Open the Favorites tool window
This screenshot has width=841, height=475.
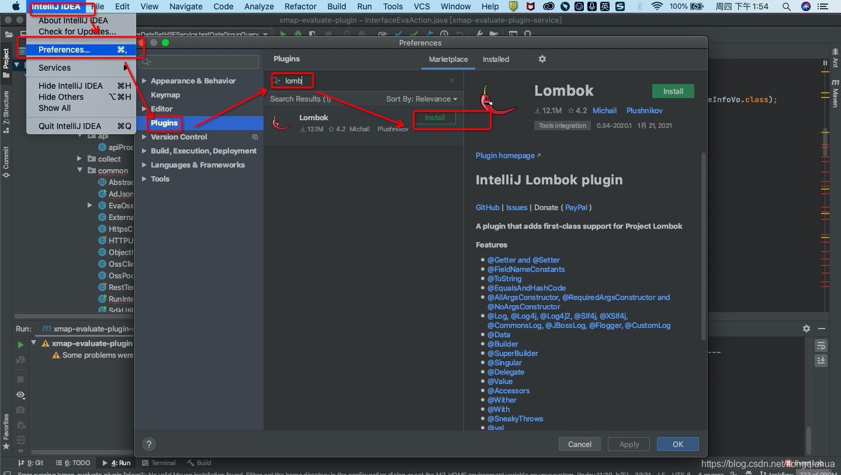click(6, 431)
